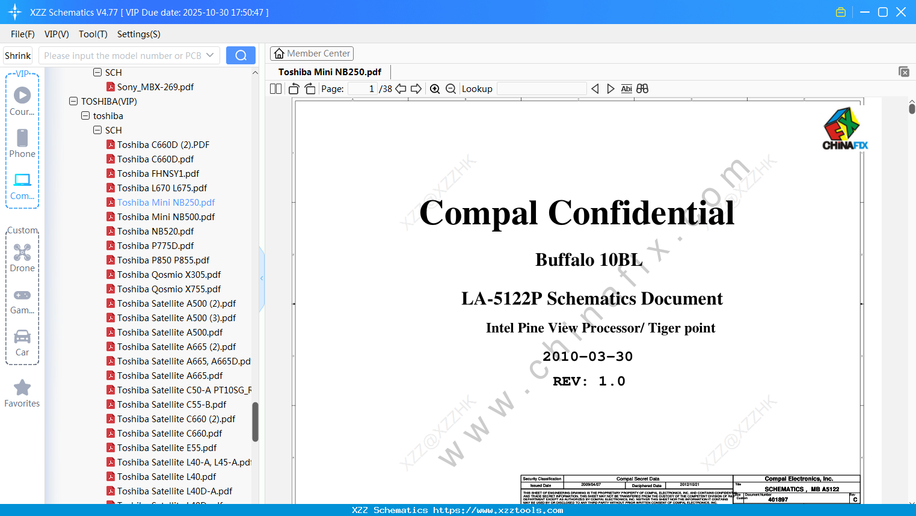Collapse the left panel with the side handle
This screenshot has height=516, width=916.
click(x=262, y=278)
